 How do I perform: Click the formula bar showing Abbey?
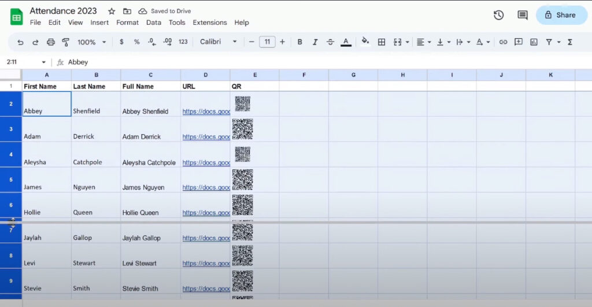click(x=325, y=62)
